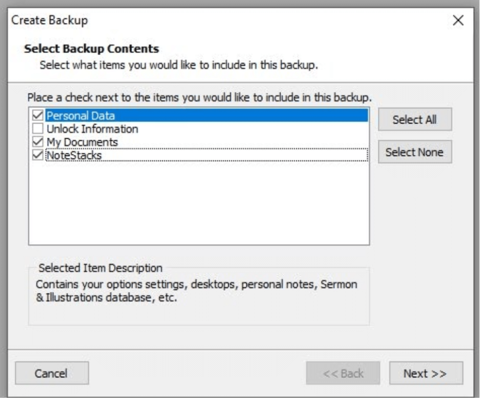Screen dimensions: 480x398
Task: Click the 'Place a check next to' instruction
Action: [199, 97]
